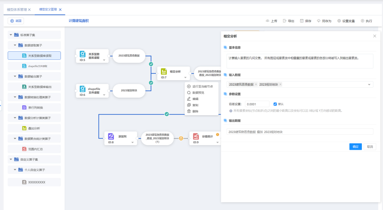
Task: Click the 返回 back button
Action: click(x=16, y=21)
